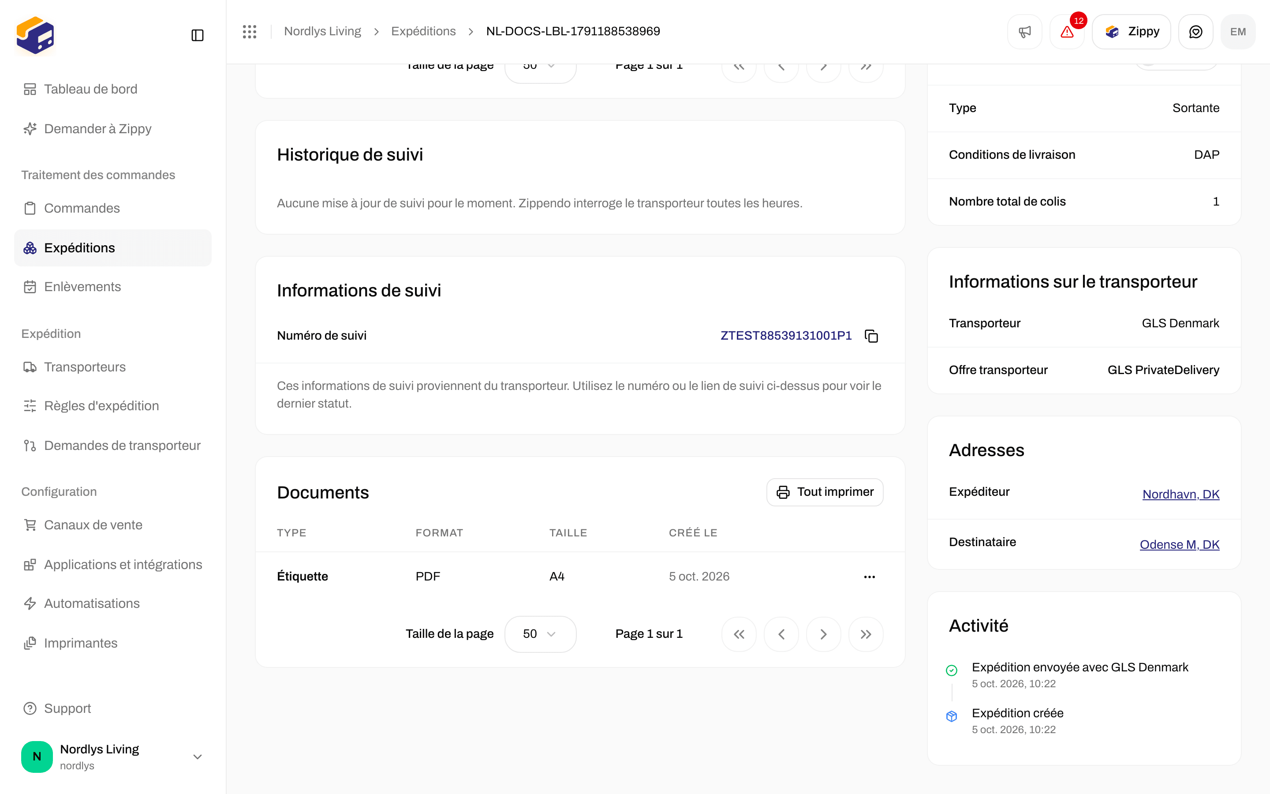Open Applications et intégrations in sidebar
This screenshot has width=1270, height=794.
coord(113,565)
